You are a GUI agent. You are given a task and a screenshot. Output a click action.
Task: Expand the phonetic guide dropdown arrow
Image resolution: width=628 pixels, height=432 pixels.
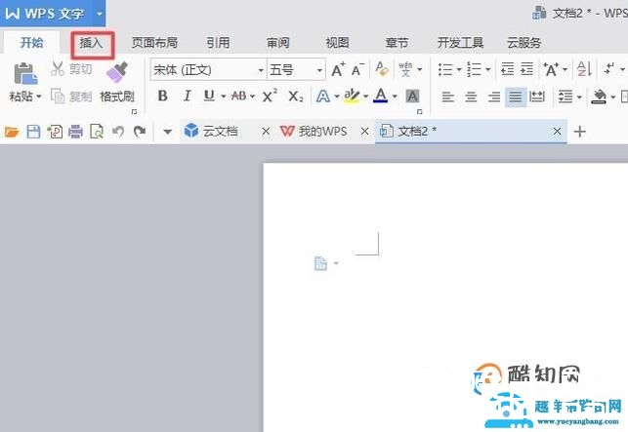pyautogui.click(x=420, y=70)
